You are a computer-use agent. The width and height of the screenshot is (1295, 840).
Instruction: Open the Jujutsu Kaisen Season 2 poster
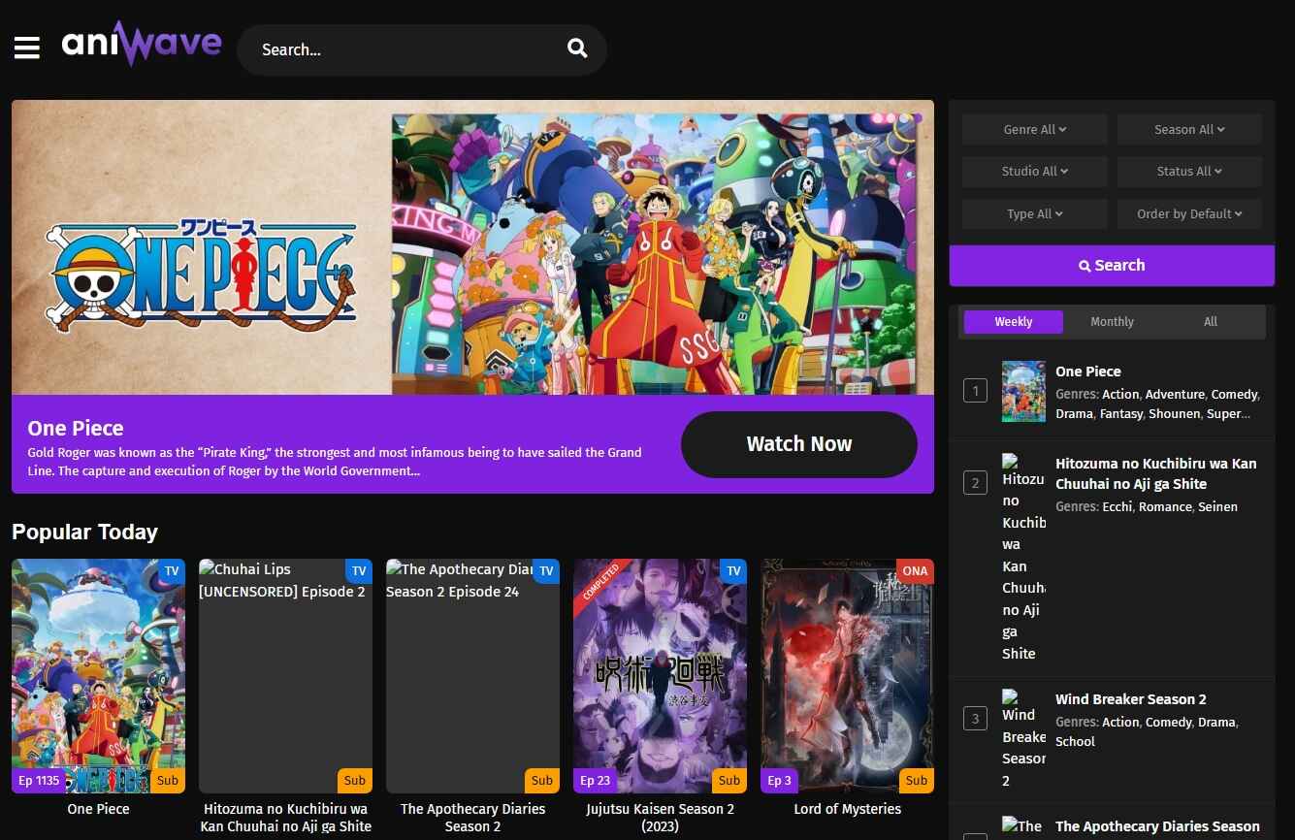pyautogui.click(x=660, y=676)
